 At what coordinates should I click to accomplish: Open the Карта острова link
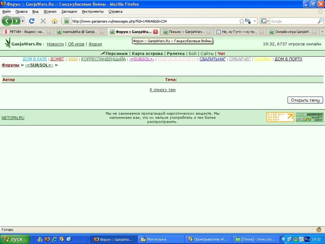147,53
